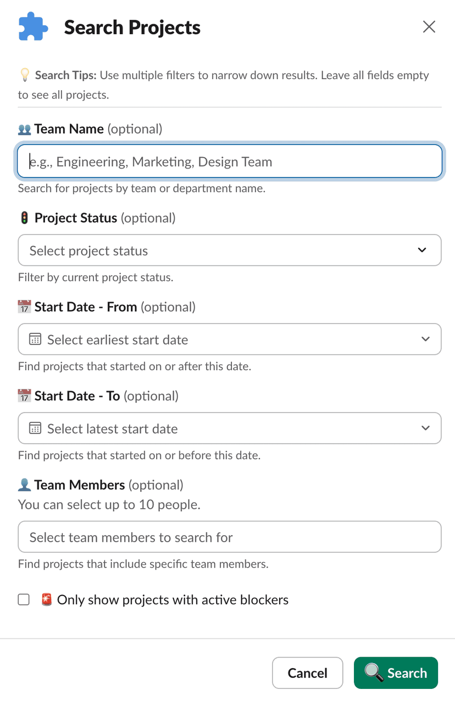Focus the Team Name text field
The width and height of the screenshot is (455, 712).
pyautogui.click(x=230, y=162)
